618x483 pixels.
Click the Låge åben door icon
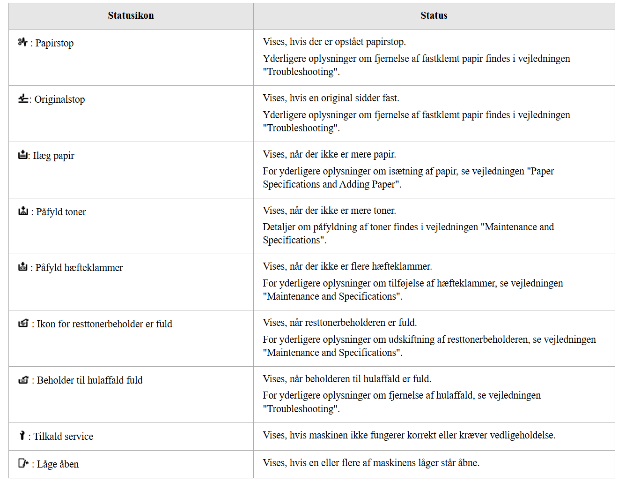[x=23, y=463]
